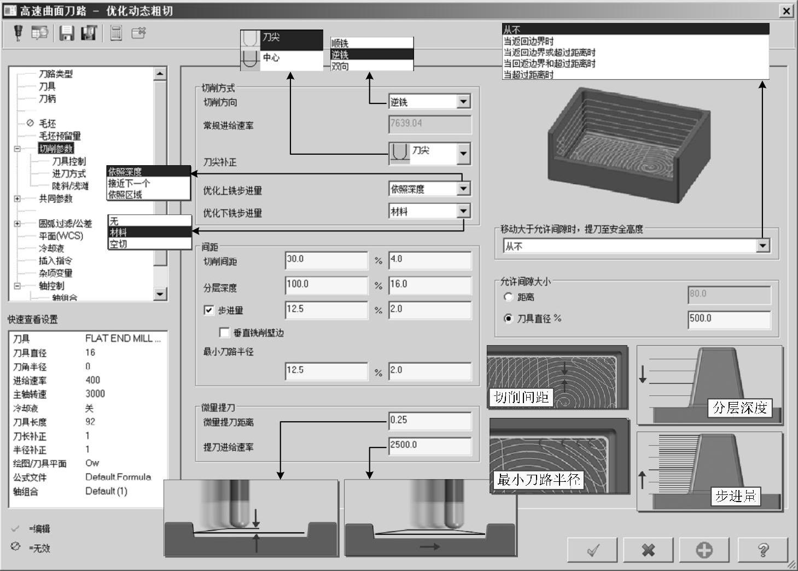Click the floppy disk save icon
The image size is (798, 571).
click(x=67, y=33)
